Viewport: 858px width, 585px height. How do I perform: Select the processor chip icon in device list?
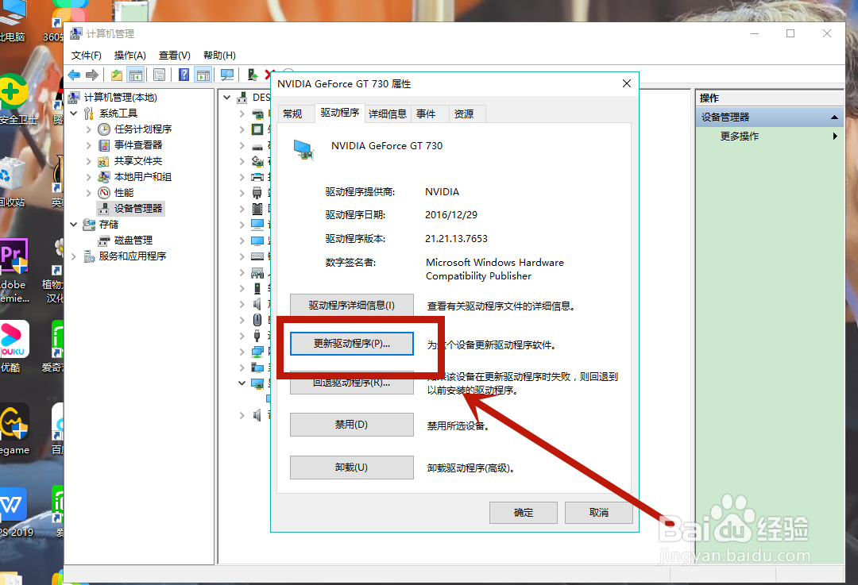click(257, 129)
